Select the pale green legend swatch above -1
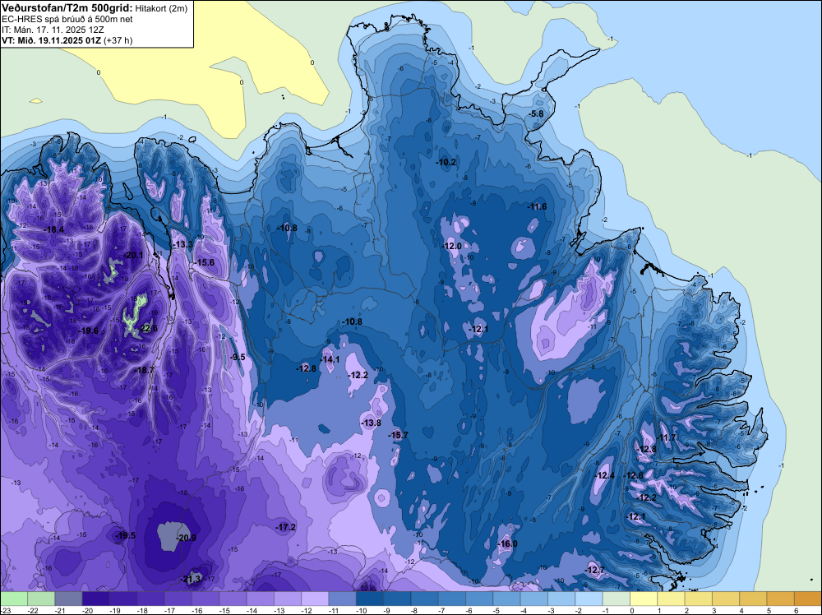The height and width of the screenshot is (615, 822). coord(616,599)
